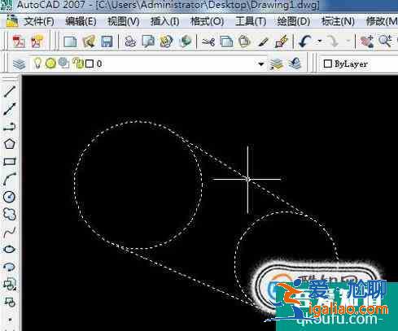Select the Polygon drawing tool
This screenshot has width=398, height=331.
tap(10, 144)
